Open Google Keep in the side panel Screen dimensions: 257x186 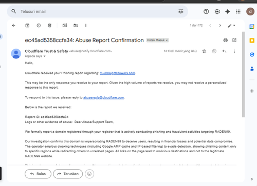tap(252, 40)
